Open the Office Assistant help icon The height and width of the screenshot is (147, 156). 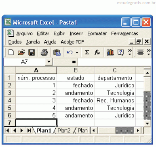120,52
